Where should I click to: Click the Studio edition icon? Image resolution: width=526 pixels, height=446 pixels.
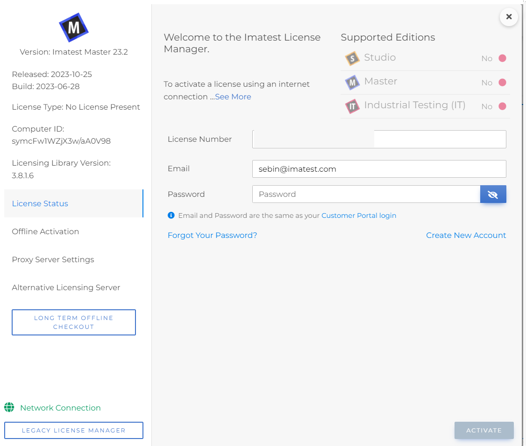(x=352, y=59)
